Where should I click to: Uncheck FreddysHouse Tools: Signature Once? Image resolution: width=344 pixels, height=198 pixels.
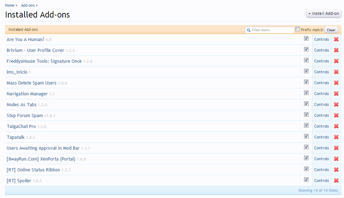[306, 60]
